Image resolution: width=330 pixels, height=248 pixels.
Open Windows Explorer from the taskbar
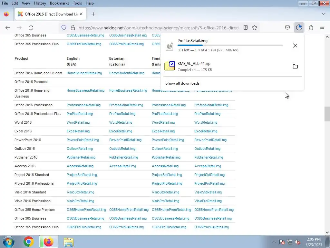point(69,242)
